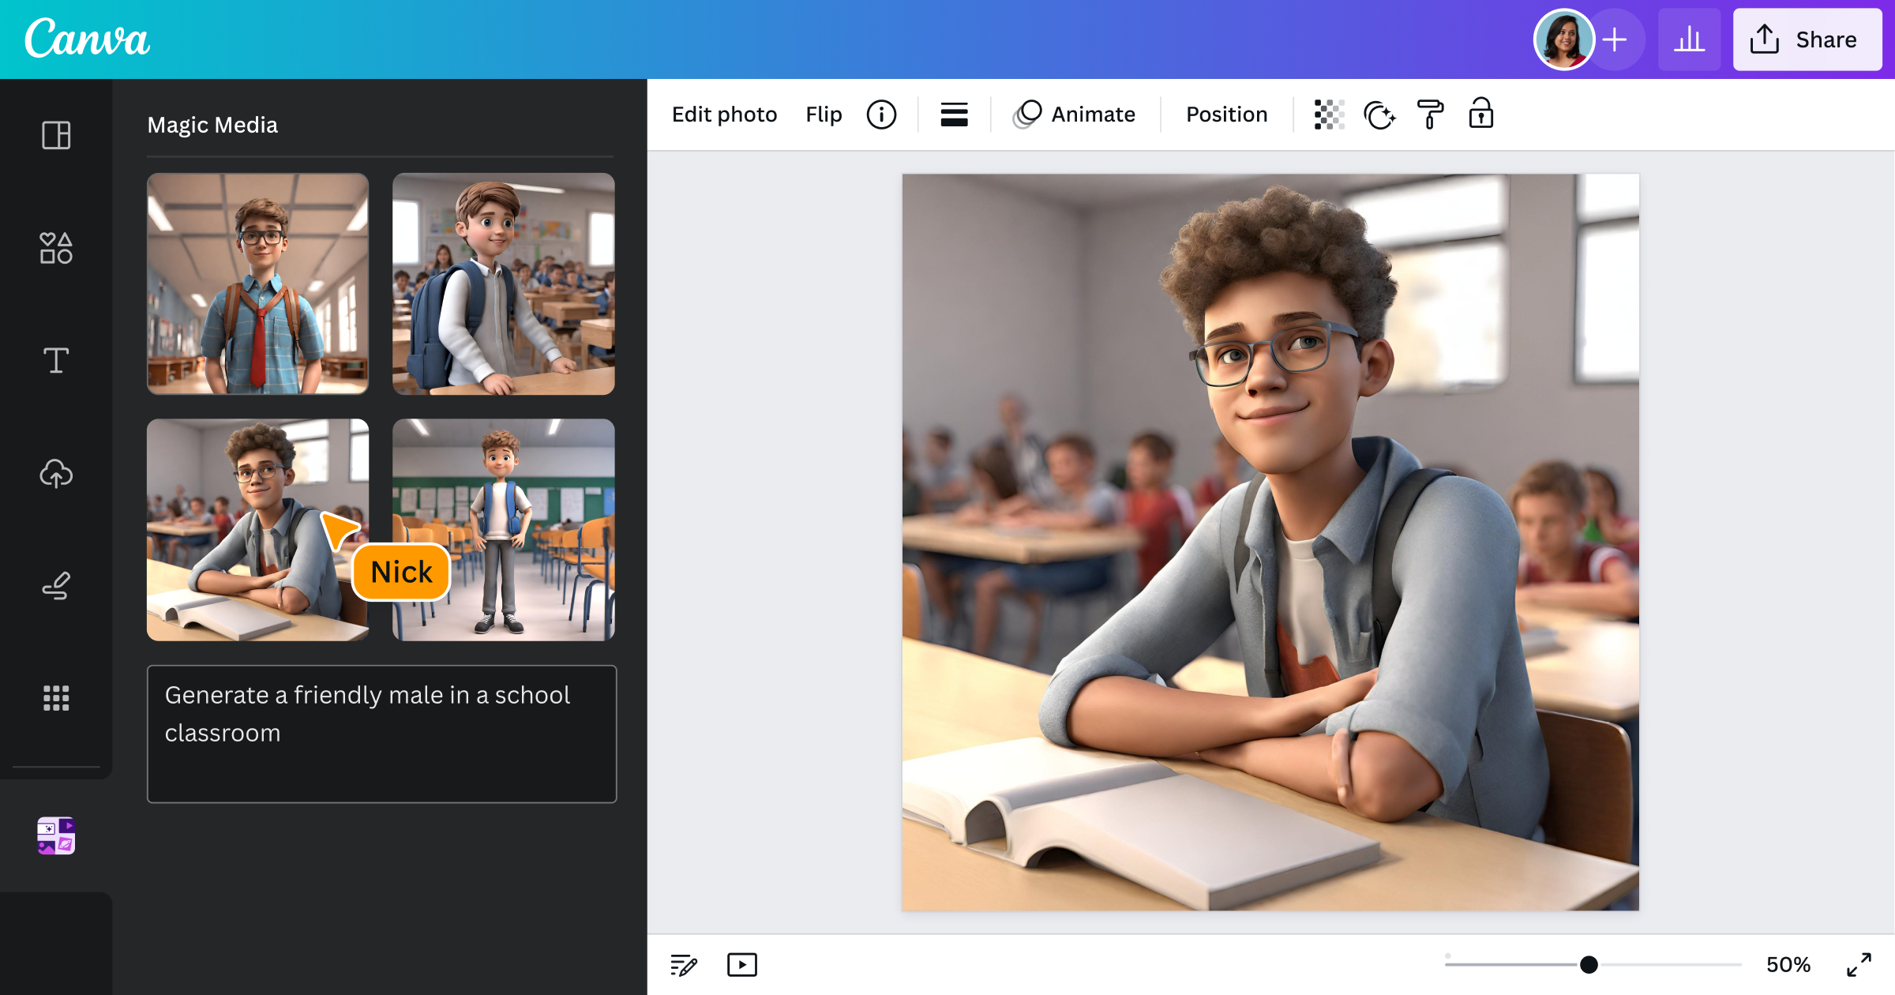Viewport: 1895px width, 995px height.
Task: Click the refresh/regenerate icon
Action: [x=1379, y=114]
